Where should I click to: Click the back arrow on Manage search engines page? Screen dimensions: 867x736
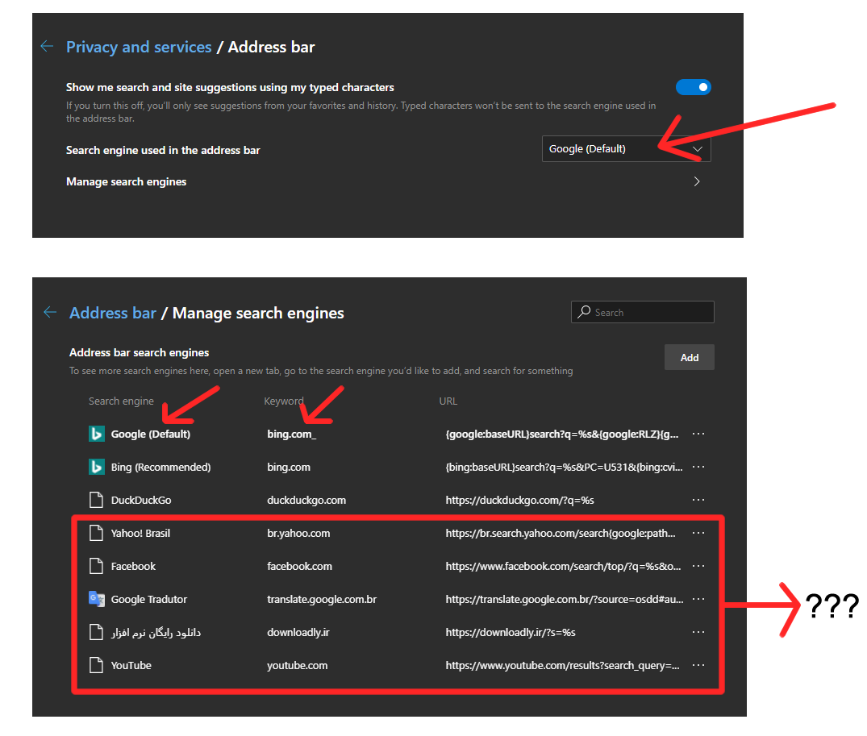coord(50,312)
